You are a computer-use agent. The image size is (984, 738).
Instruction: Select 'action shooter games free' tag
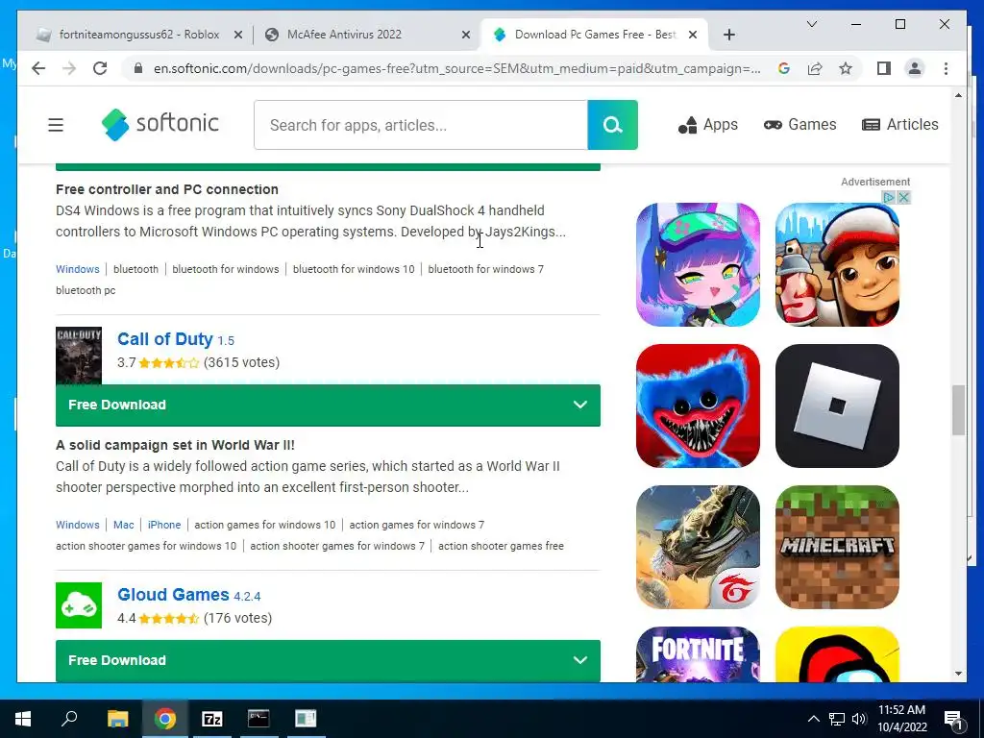click(x=501, y=546)
